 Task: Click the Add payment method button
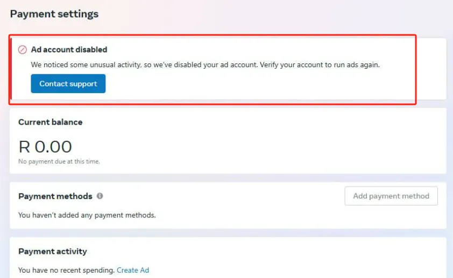point(391,196)
